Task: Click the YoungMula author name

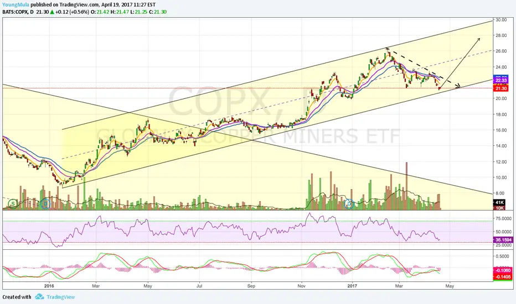Action: [14, 5]
